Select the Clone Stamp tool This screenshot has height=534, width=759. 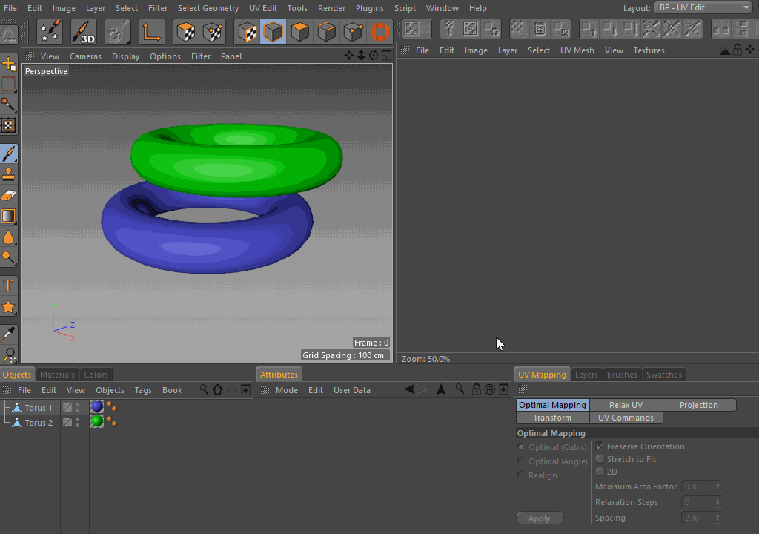9,175
